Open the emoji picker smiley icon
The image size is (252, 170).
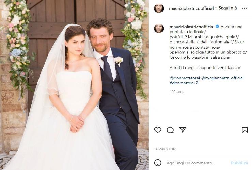157,163
